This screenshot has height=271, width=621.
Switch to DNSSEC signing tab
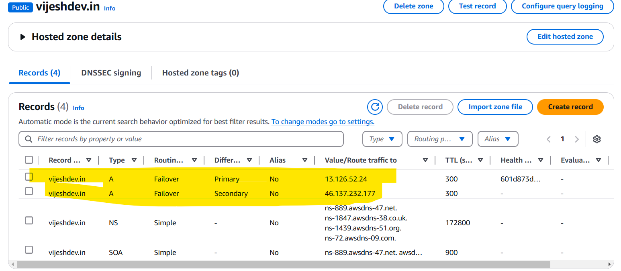coord(111,73)
